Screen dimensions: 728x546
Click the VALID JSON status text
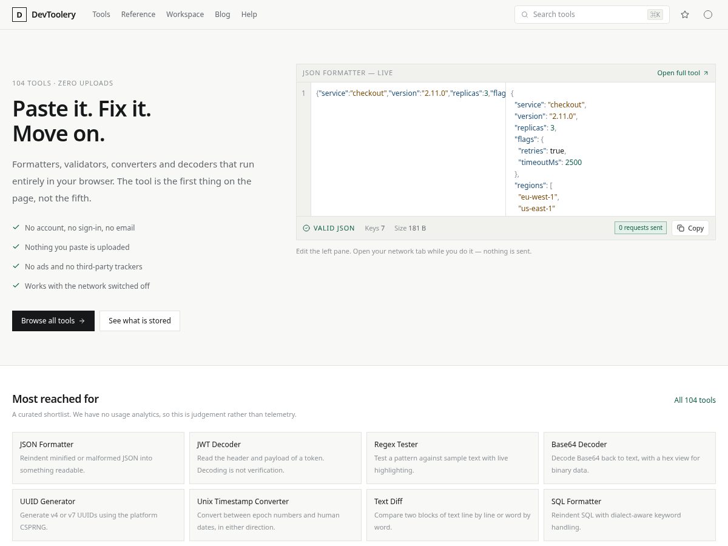point(334,228)
